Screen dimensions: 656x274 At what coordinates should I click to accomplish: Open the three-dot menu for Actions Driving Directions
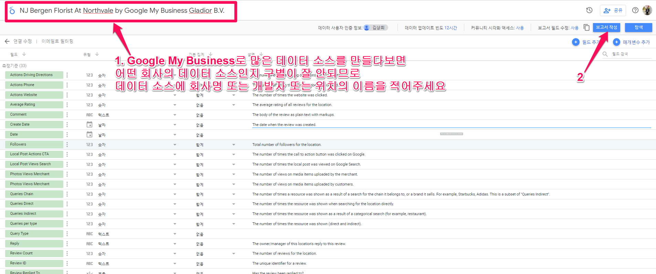coord(67,75)
